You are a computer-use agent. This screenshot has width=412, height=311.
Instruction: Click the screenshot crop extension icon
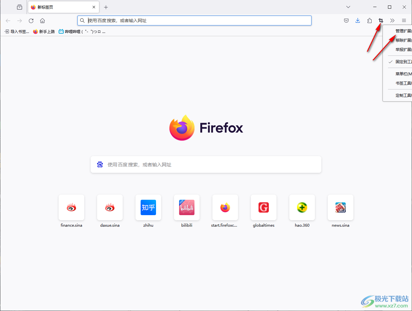[381, 21]
